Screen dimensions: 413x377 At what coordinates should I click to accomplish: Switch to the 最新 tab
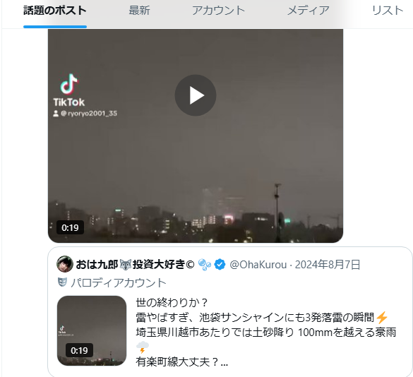pyautogui.click(x=139, y=11)
